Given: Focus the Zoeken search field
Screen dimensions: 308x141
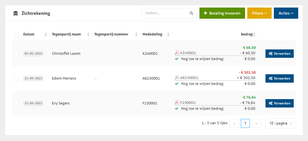Looking at the screenshot, I should click(166, 13).
